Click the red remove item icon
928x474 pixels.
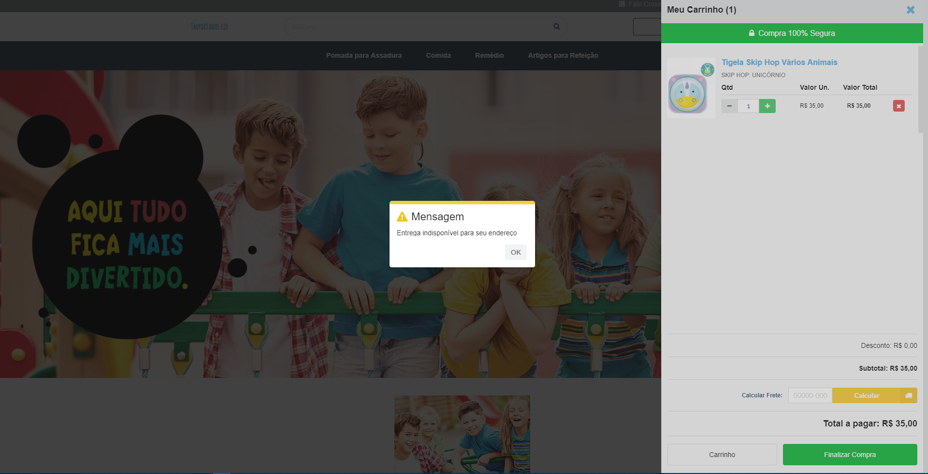coord(898,106)
